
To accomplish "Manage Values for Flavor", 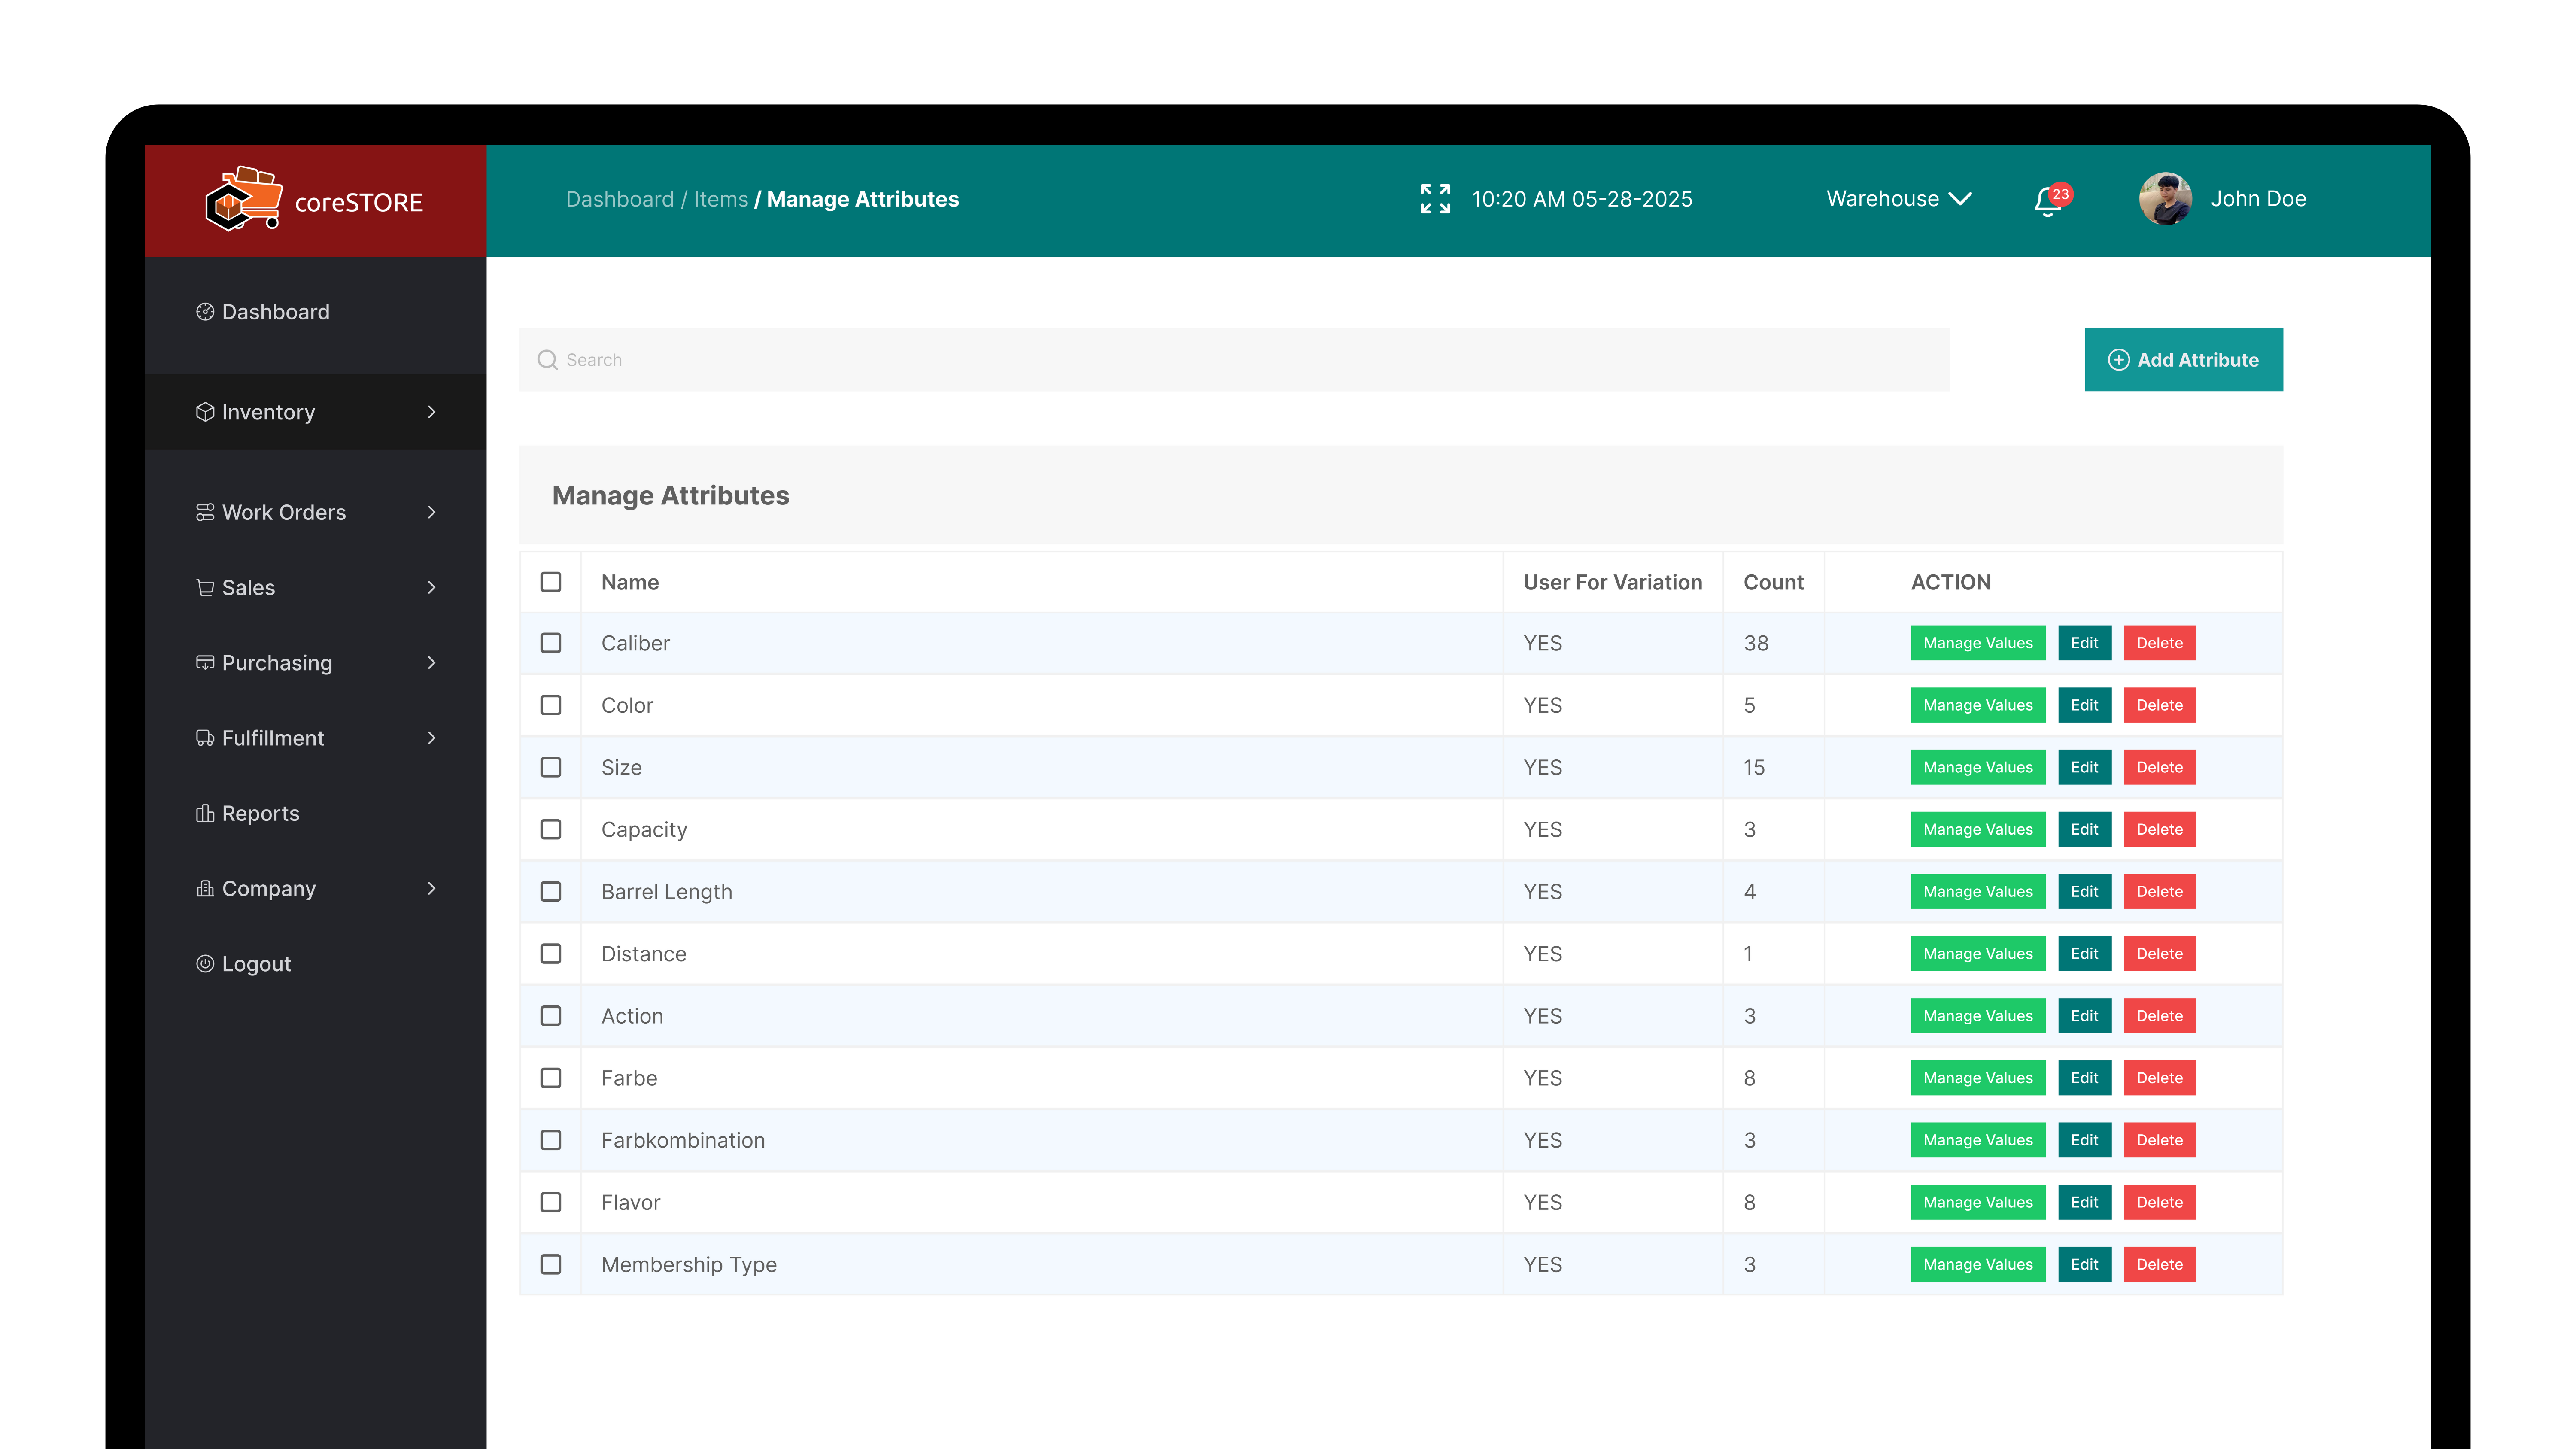I will (1978, 1202).
